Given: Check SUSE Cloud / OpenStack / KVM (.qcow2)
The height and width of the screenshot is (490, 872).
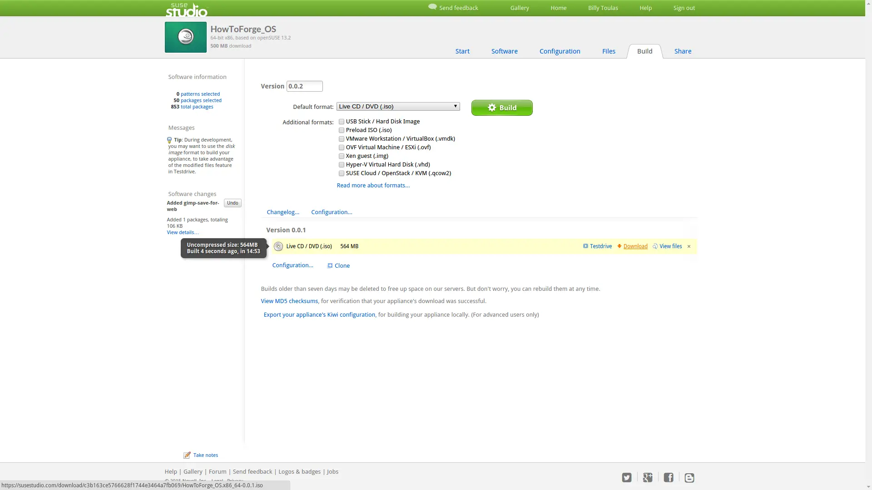Looking at the screenshot, I should click(x=342, y=173).
